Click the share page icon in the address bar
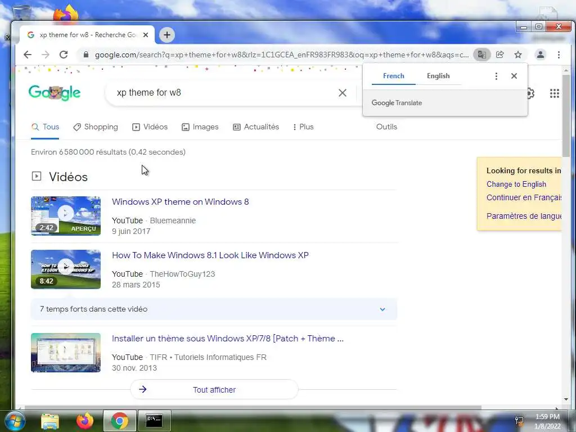Screen dimensions: 576x432 [x=500, y=55]
